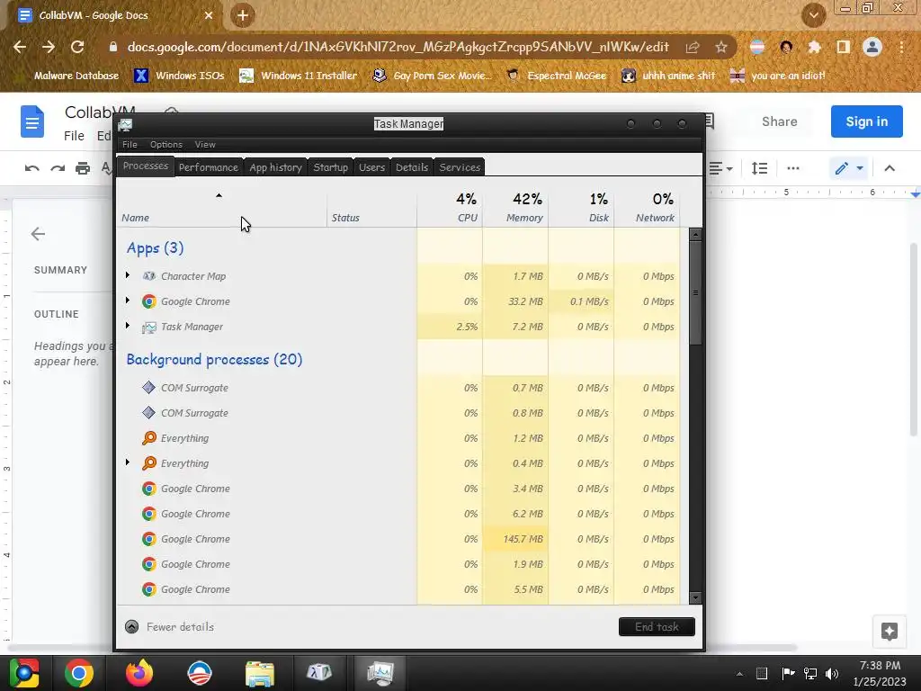Open the File menu in Google Docs
This screenshot has height=691, width=921.
[x=74, y=136]
